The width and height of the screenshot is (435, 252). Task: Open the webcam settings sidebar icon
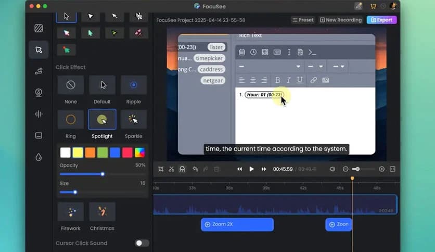pos(39,93)
